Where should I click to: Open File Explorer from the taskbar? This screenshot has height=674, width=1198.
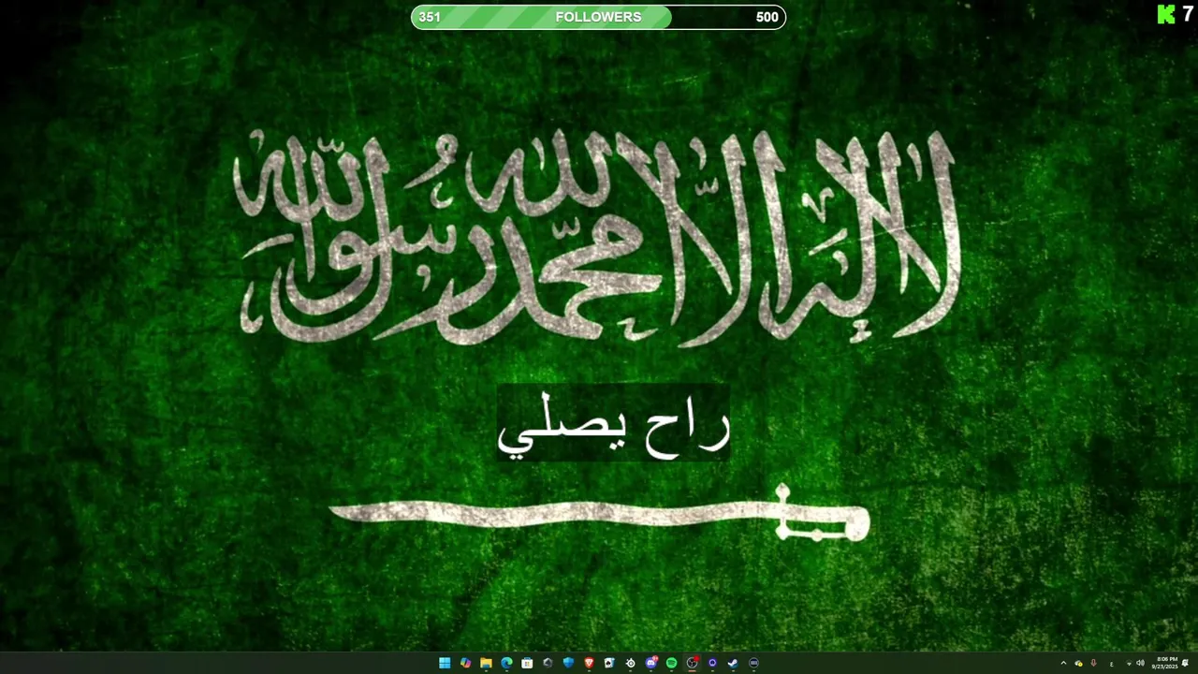pos(486,663)
